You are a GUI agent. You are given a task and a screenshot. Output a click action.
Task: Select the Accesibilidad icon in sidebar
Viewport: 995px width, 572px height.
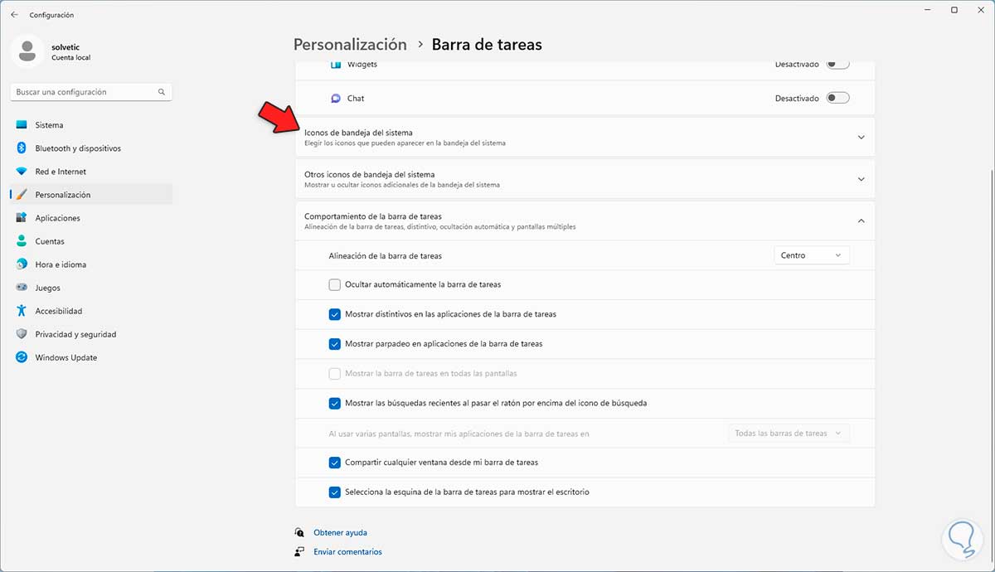pos(22,311)
